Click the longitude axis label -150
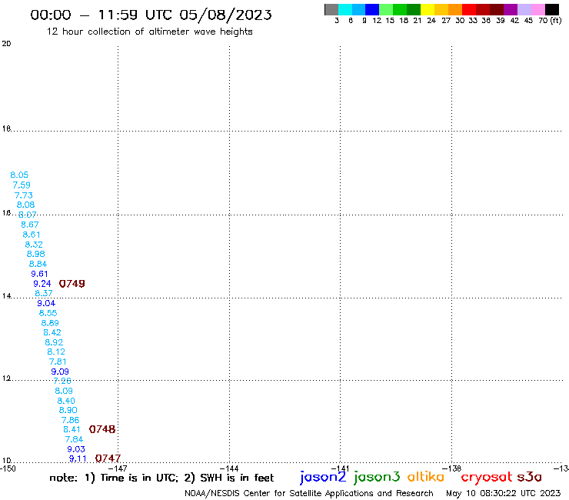569x500 pixels. 8,468
